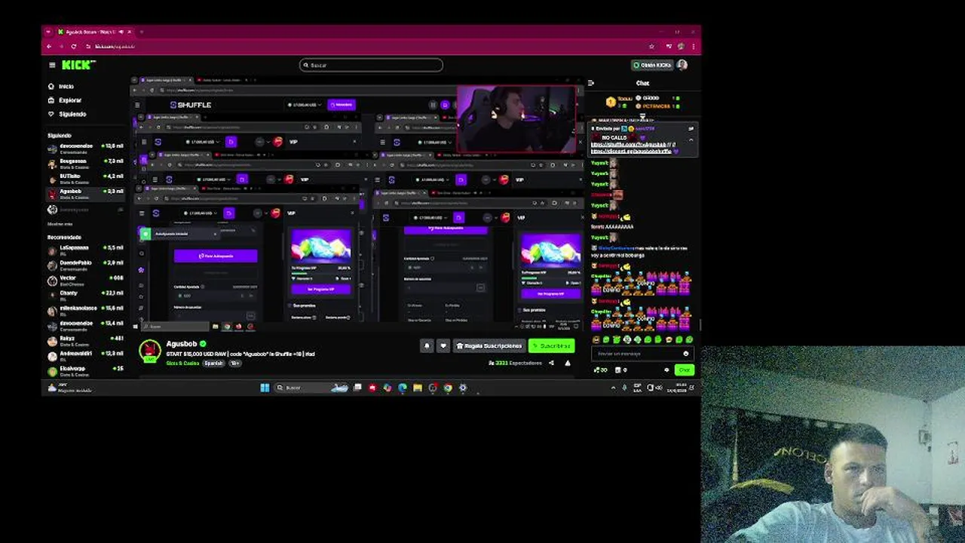The height and width of the screenshot is (543, 965).
Task: Click the report icon next to share
Action: click(x=568, y=364)
